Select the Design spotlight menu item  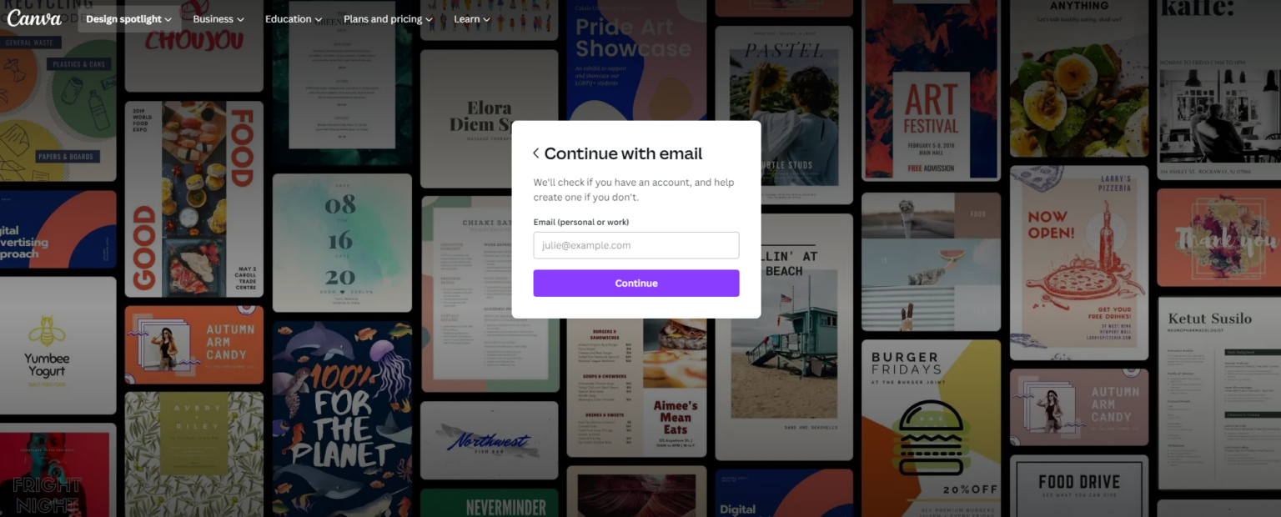pyautogui.click(x=127, y=18)
